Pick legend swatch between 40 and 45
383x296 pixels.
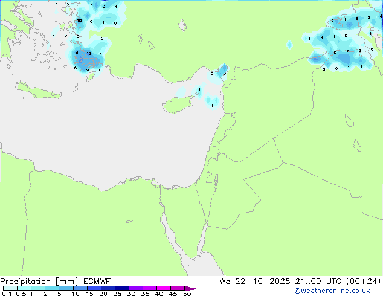[x=164, y=288]
